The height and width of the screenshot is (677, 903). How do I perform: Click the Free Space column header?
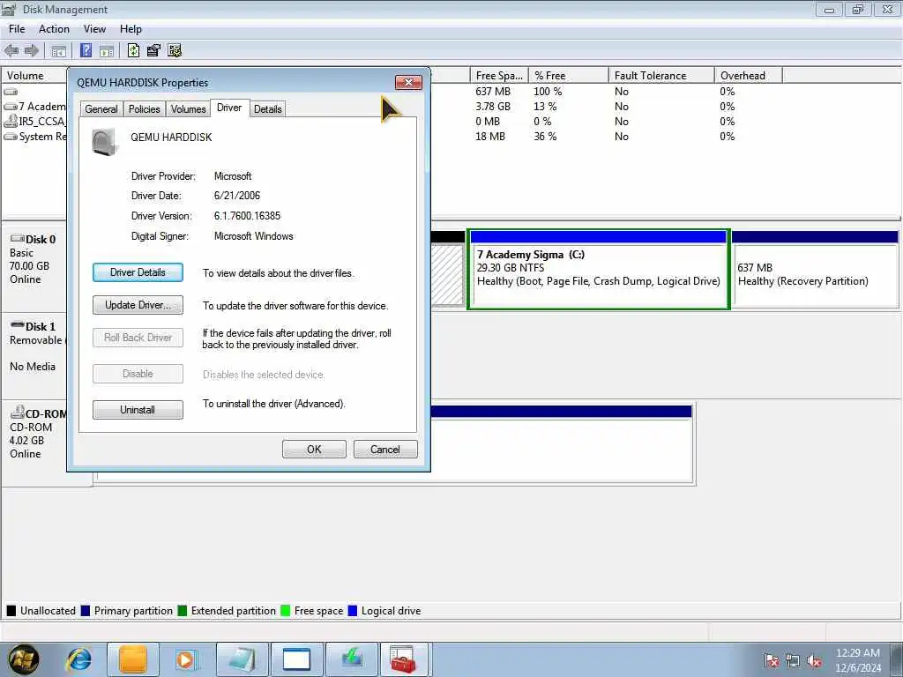point(499,76)
